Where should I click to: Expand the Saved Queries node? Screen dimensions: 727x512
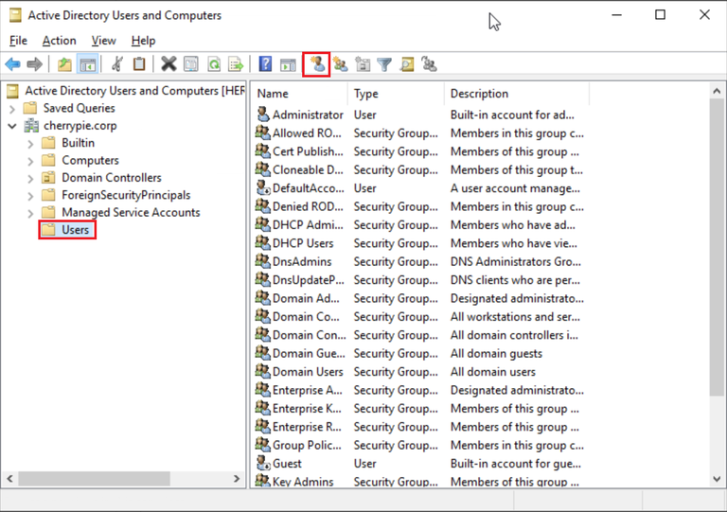pyautogui.click(x=12, y=109)
